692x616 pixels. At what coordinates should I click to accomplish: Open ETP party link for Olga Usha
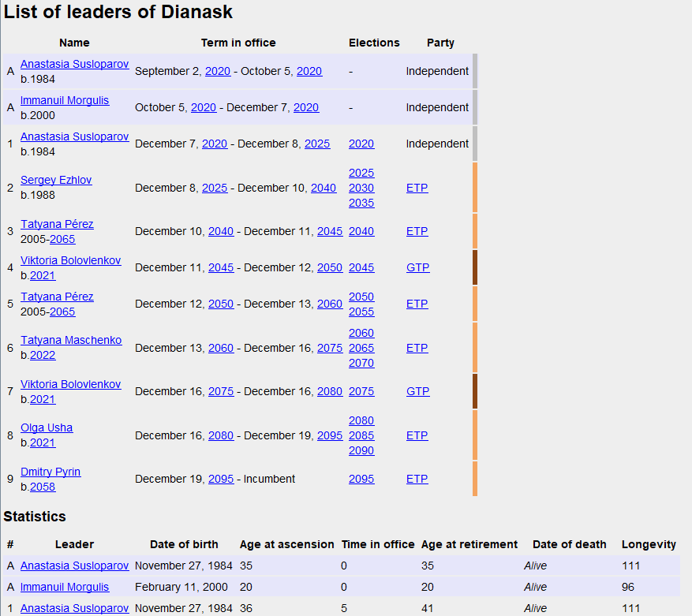[x=417, y=435]
